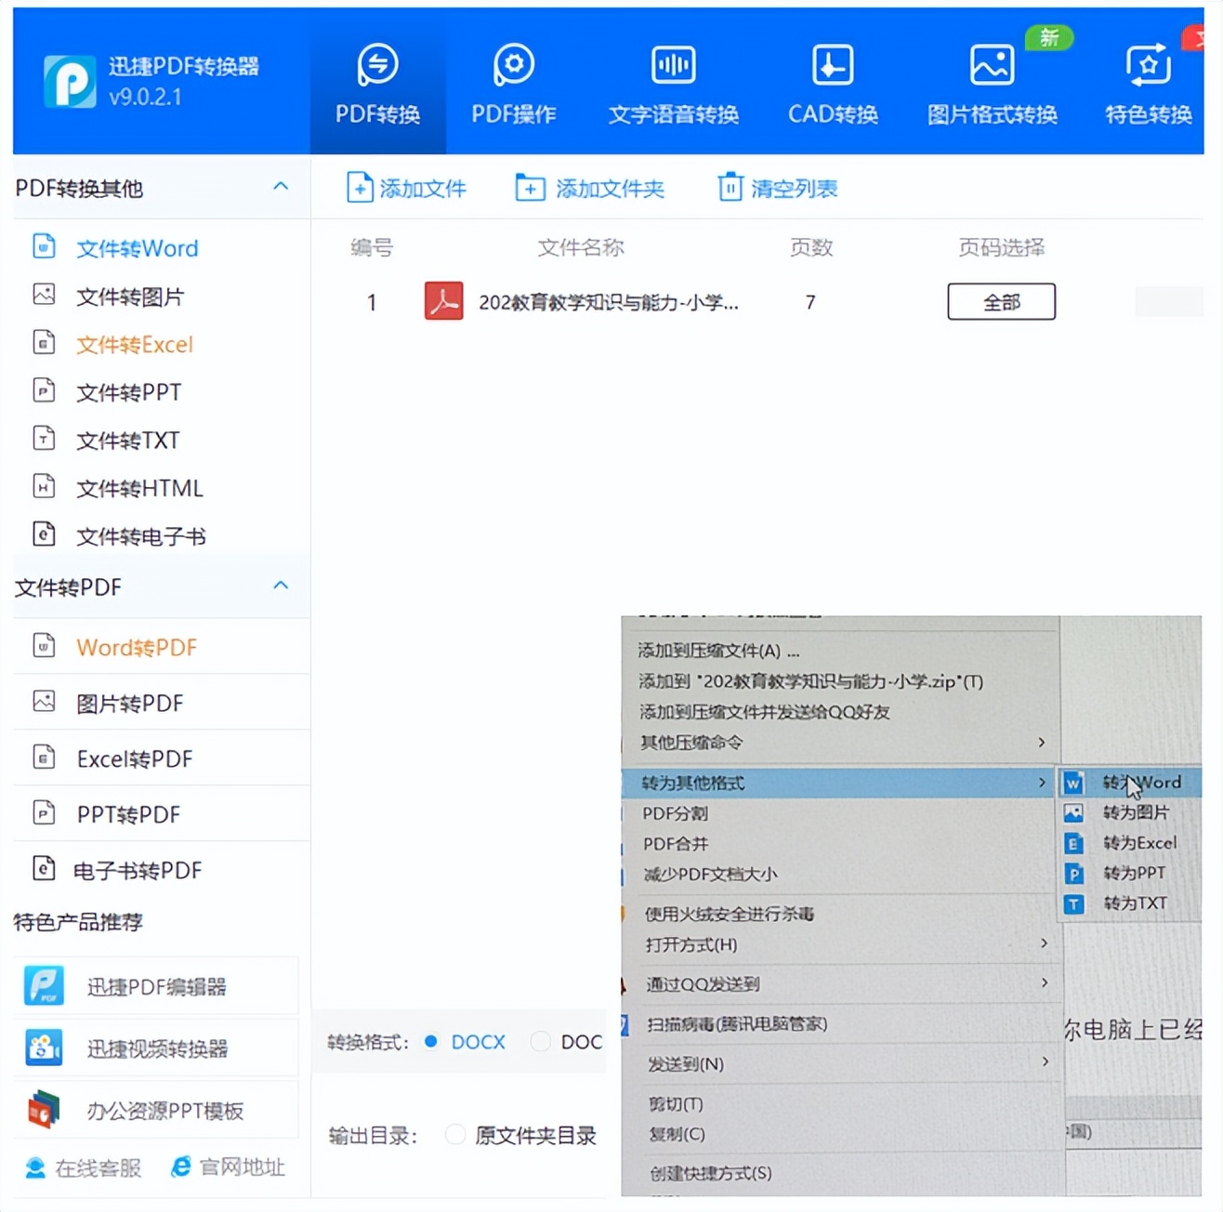This screenshot has width=1223, height=1212.
Task: Click the 文件转HTML icon
Action: (x=44, y=486)
